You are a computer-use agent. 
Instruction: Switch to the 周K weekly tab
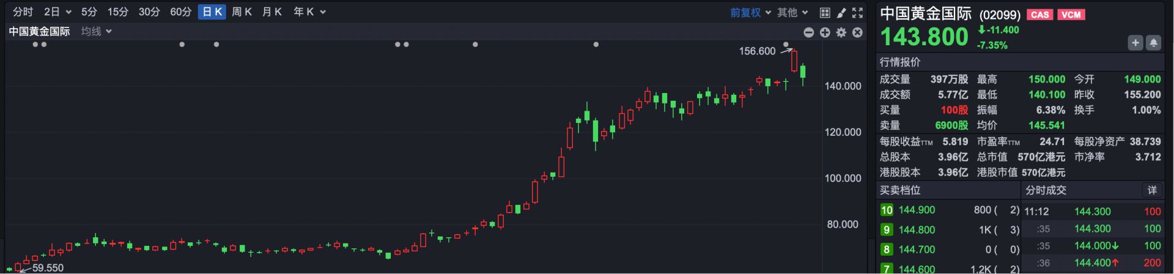[x=242, y=12]
